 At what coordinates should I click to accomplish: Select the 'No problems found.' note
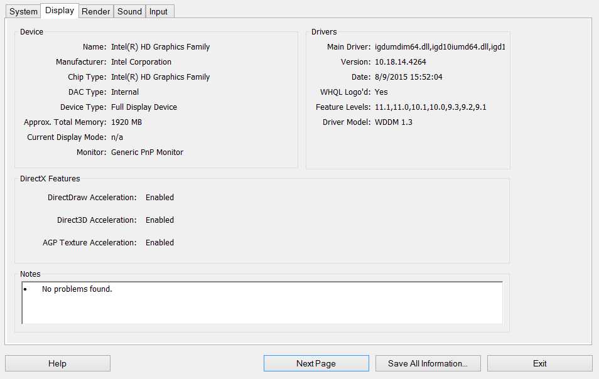(x=77, y=289)
